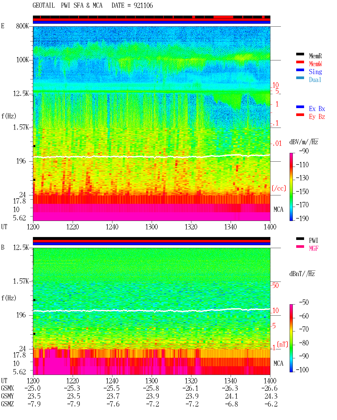
Task: Click the GSMX value "-26.6"
Action: (x=270, y=388)
